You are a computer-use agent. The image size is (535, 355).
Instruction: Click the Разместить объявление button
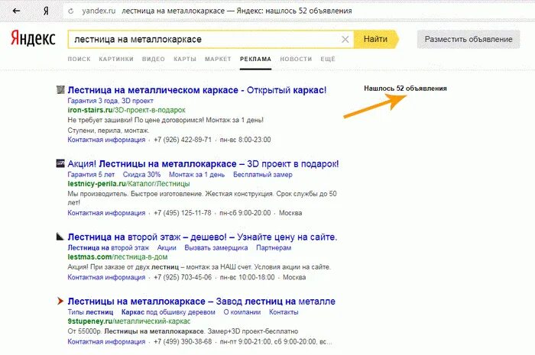[468, 39]
